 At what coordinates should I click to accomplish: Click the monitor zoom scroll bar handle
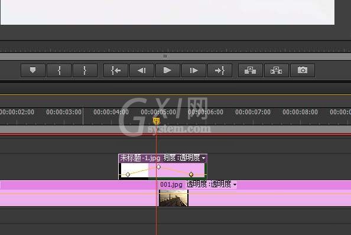click(165, 56)
